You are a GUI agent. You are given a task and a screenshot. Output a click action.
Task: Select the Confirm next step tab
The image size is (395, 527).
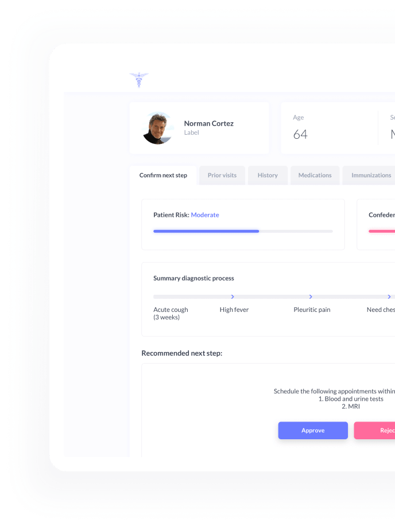pos(163,175)
